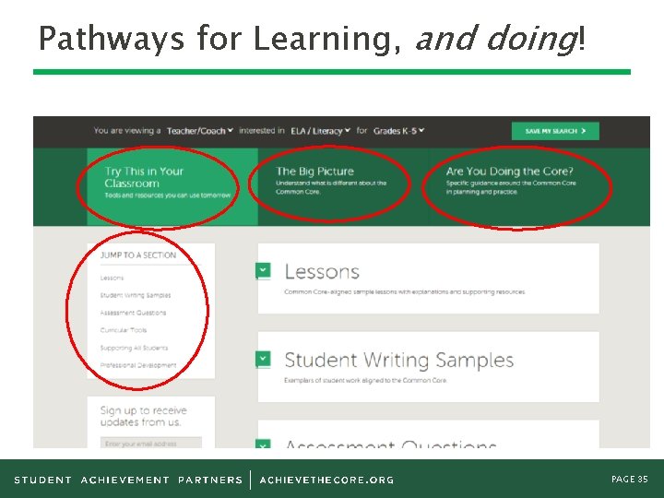The height and width of the screenshot is (498, 664).
Task: Jump to Lessons in the sidebar
Action: click(x=112, y=278)
